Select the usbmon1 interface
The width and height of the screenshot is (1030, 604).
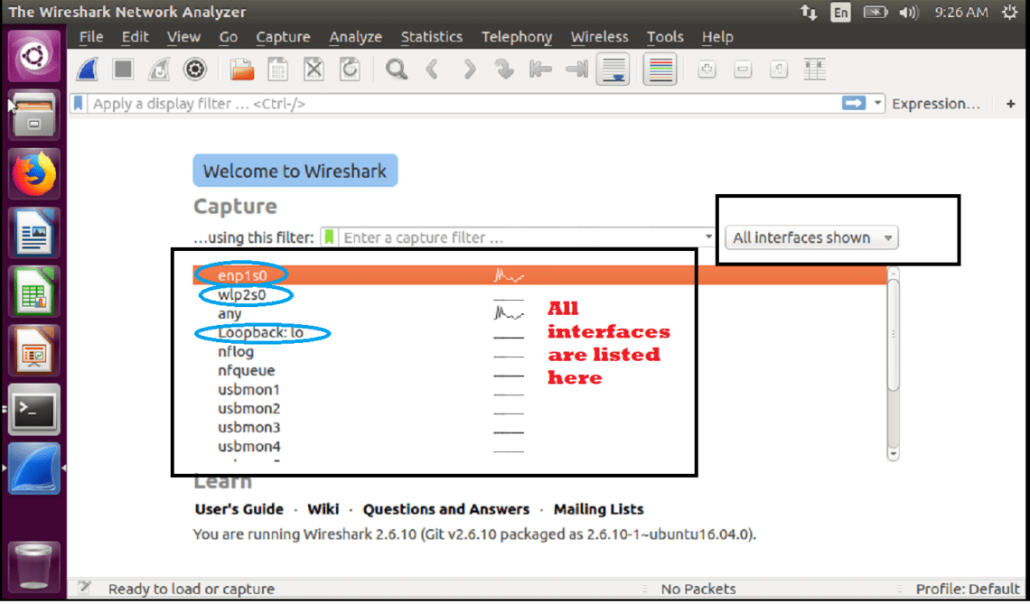(x=540, y=390)
